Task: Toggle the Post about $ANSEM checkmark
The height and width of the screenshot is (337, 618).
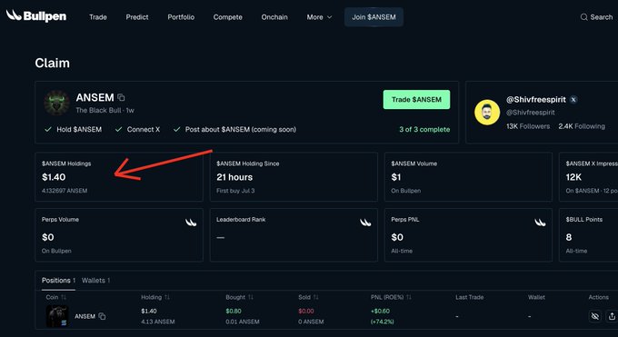Action: coord(177,129)
